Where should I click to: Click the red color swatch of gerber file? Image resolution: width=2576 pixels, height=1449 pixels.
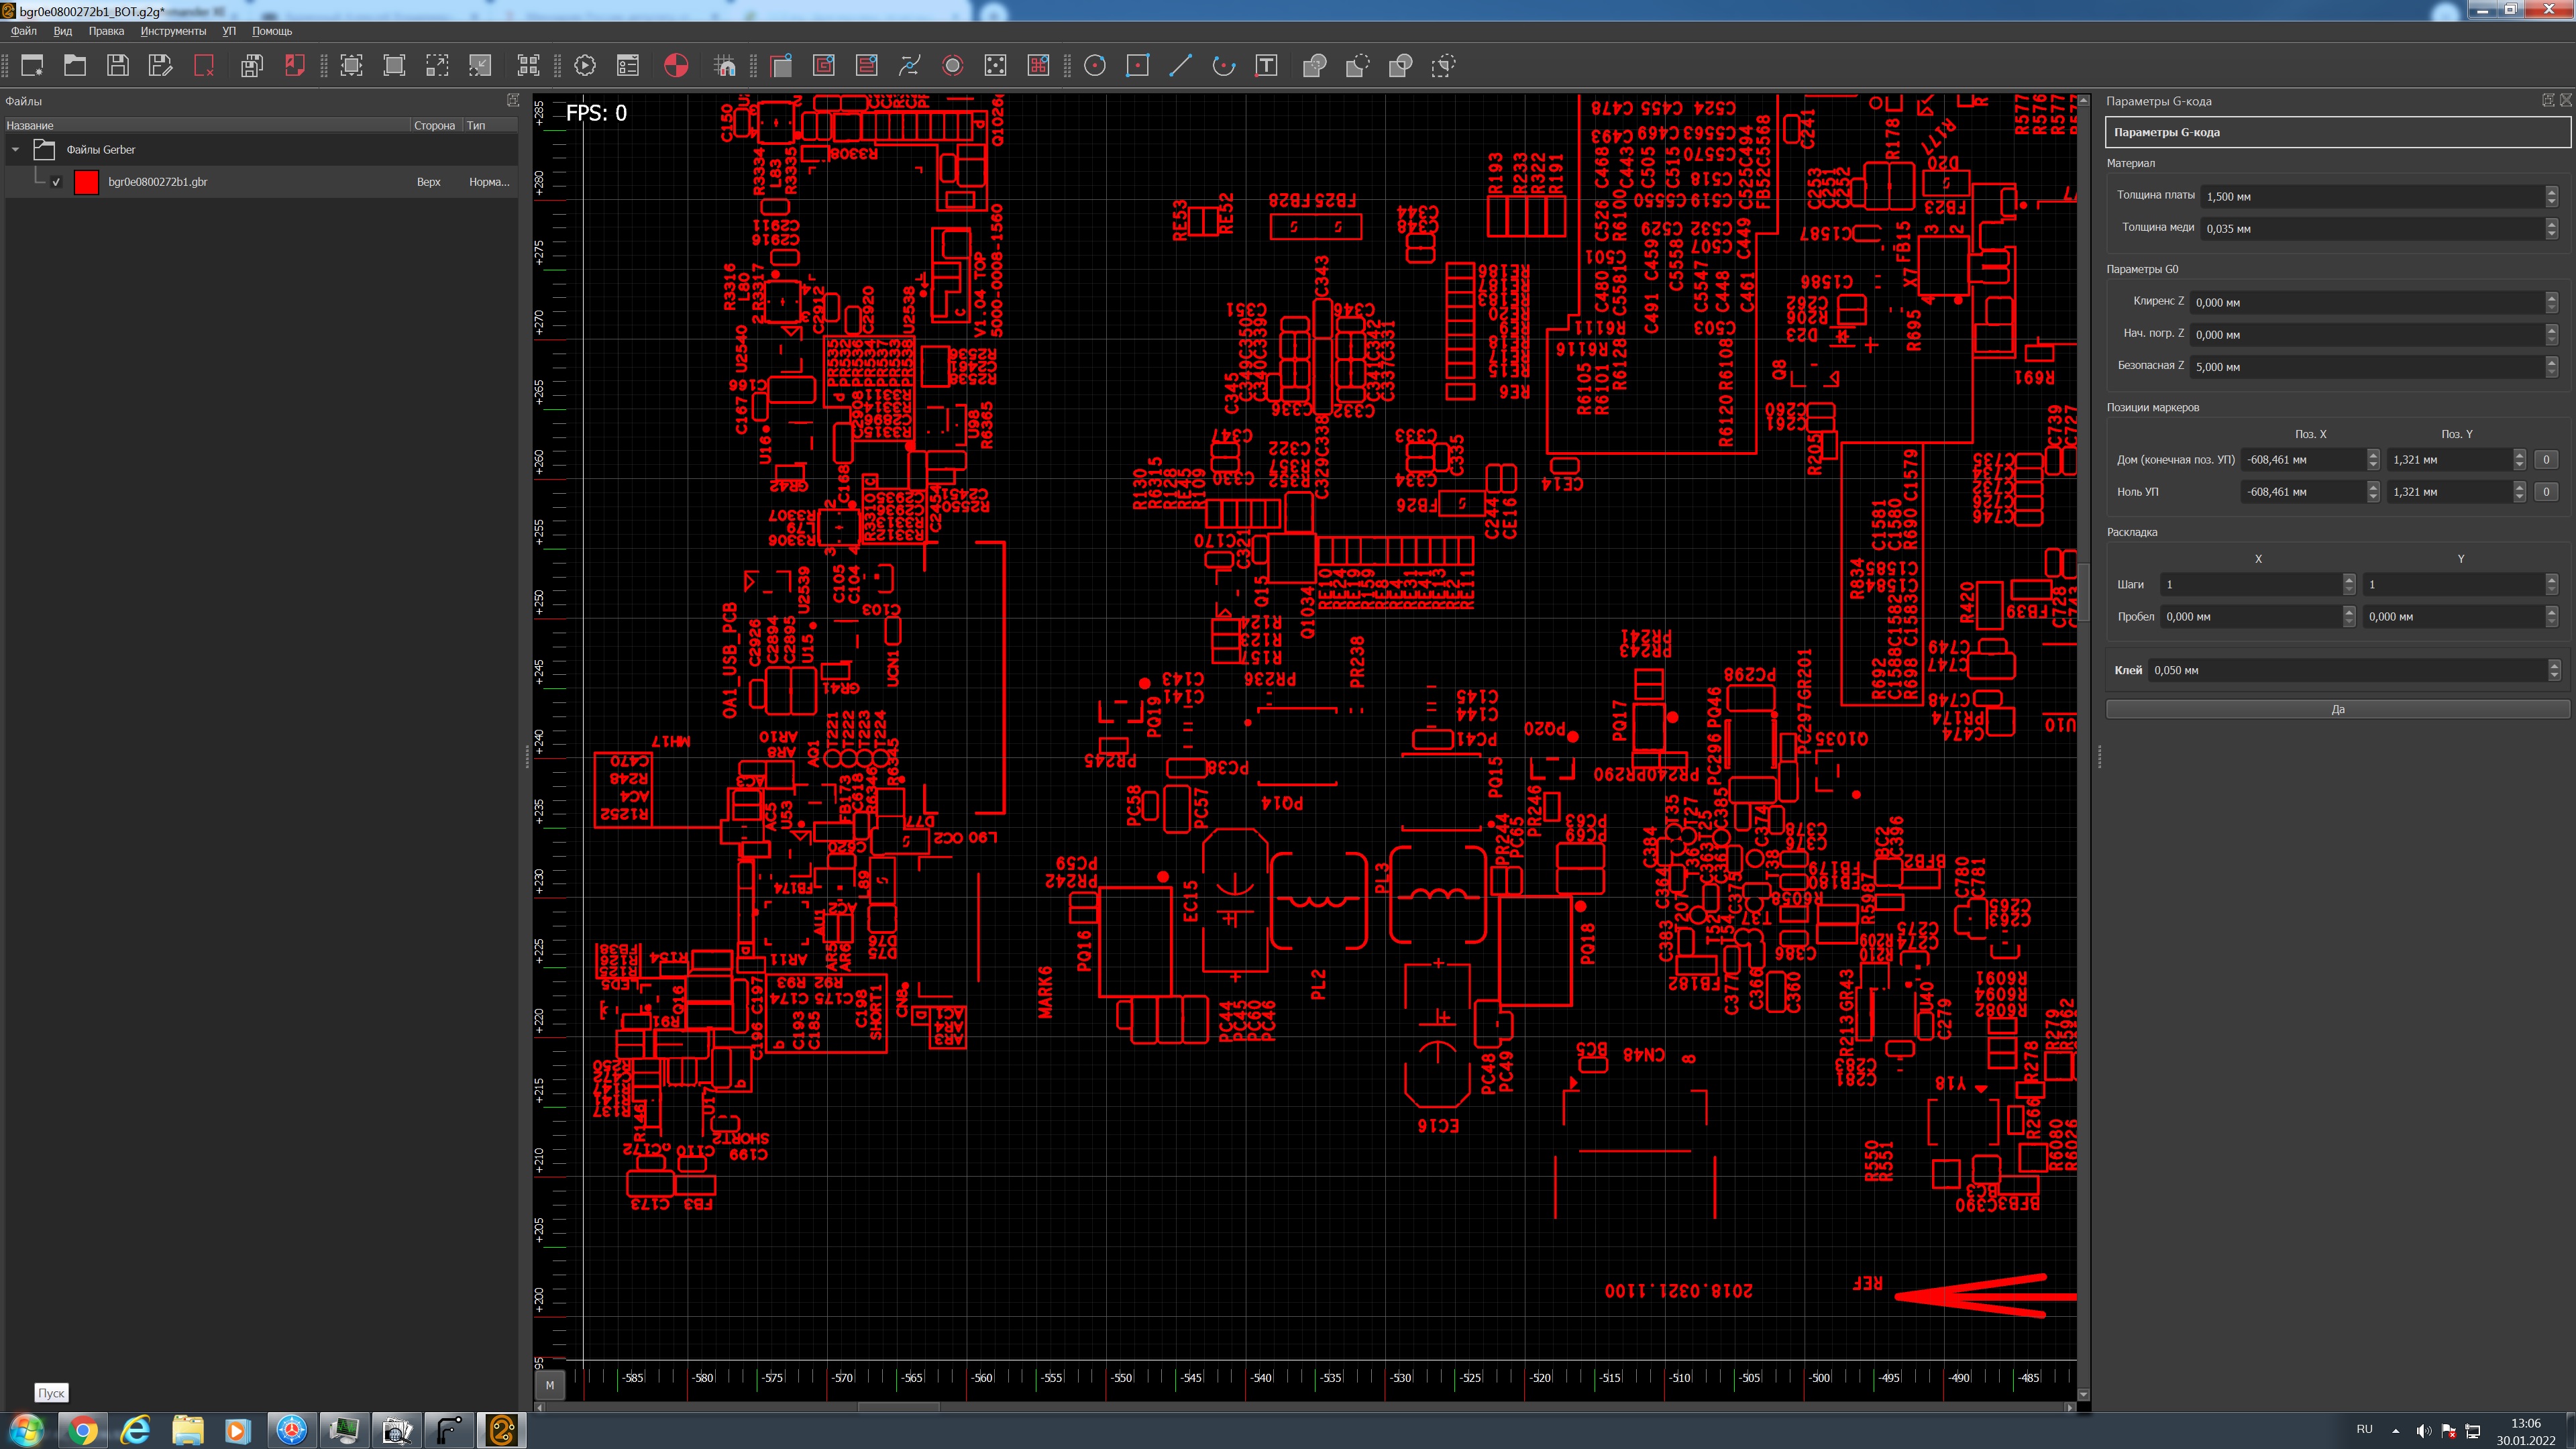tap(87, 182)
